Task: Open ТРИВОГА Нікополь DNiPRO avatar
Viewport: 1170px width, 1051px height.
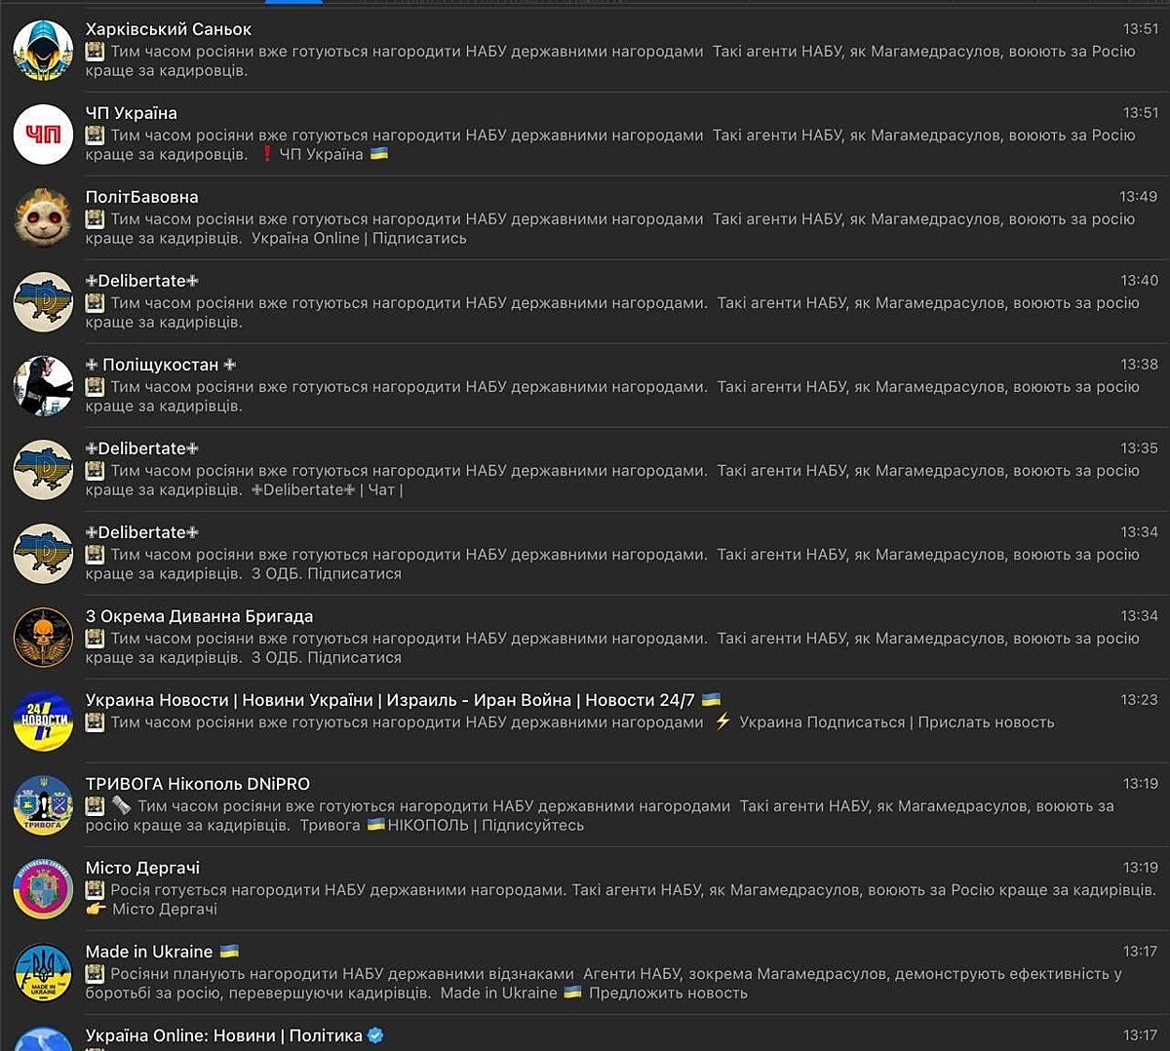Action: [x=43, y=805]
